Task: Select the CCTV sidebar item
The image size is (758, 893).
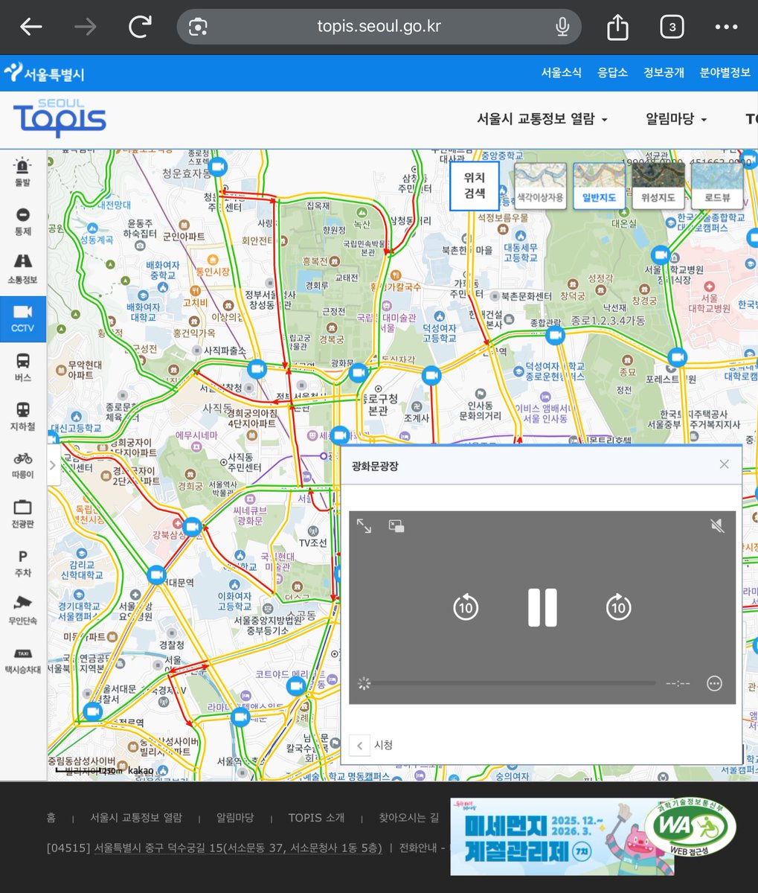Action: (x=23, y=319)
